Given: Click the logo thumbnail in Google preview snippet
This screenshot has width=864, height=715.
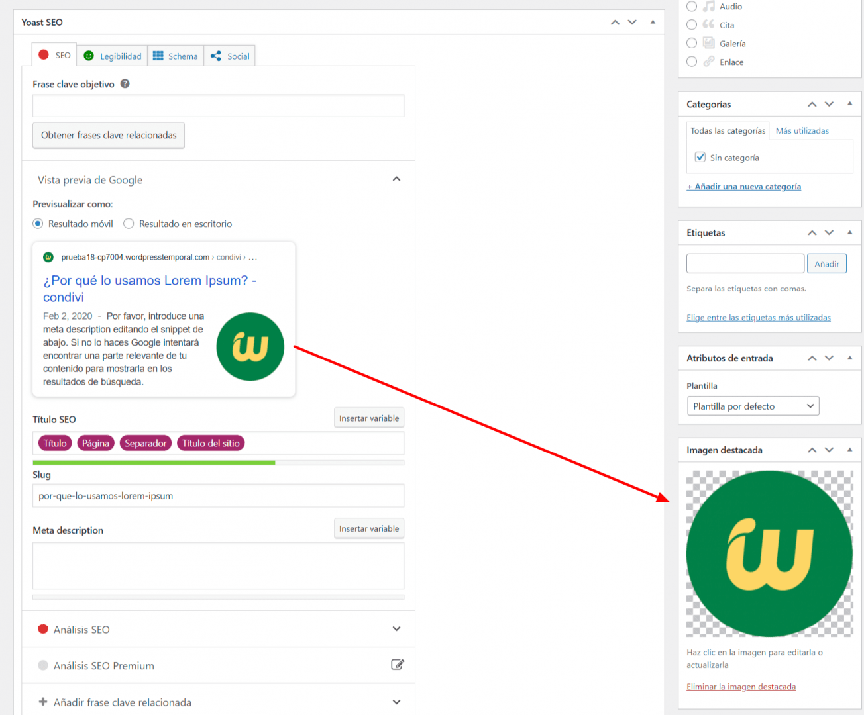Looking at the screenshot, I should [x=250, y=347].
